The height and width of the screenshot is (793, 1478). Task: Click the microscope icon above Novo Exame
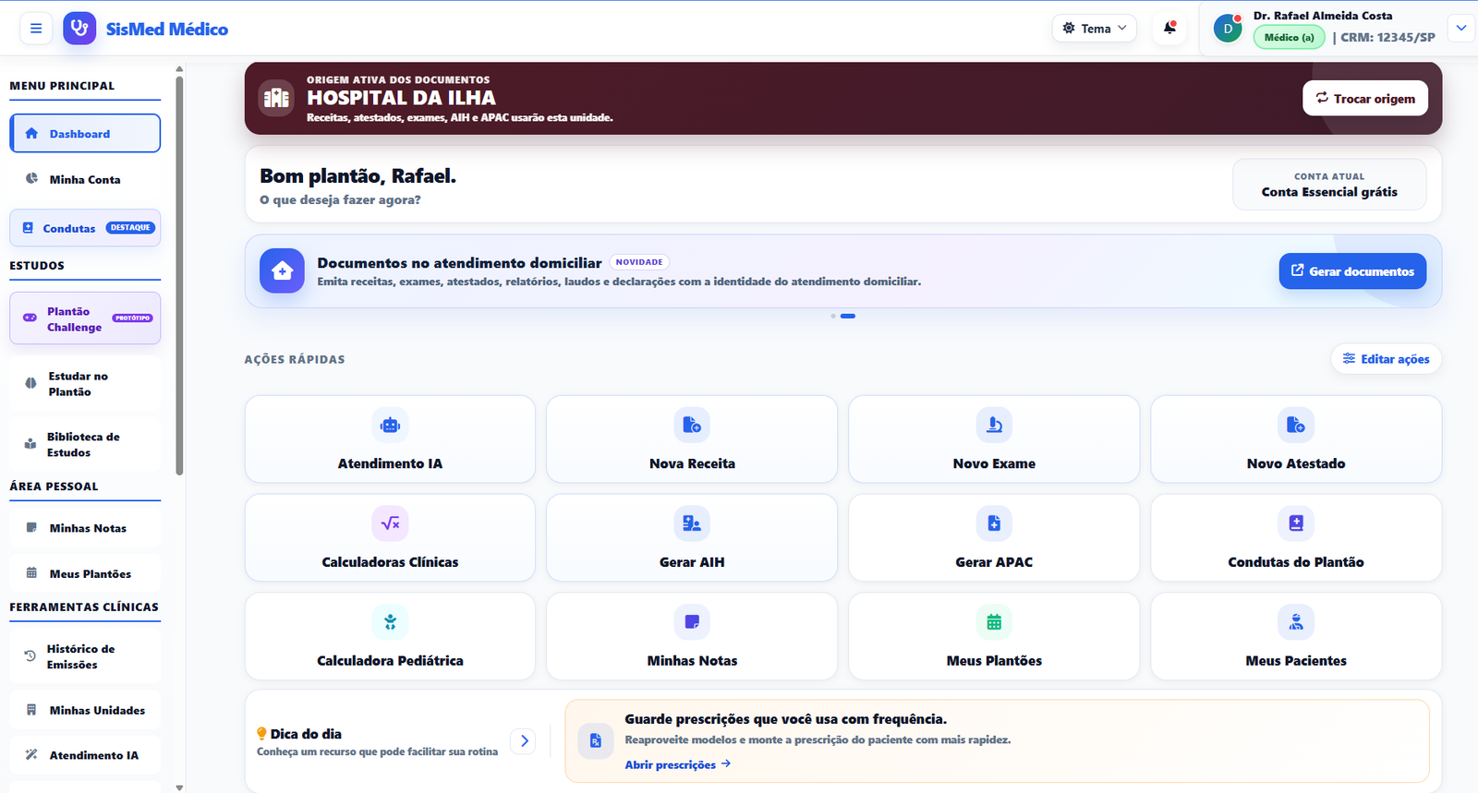(994, 425)
